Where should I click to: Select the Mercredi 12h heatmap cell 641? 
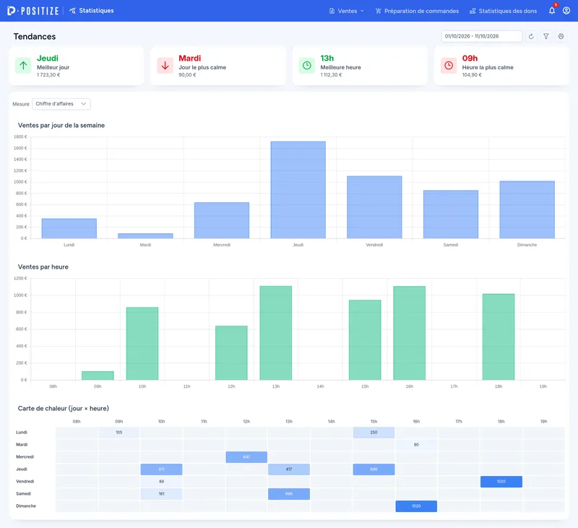(x=246, y=457)
